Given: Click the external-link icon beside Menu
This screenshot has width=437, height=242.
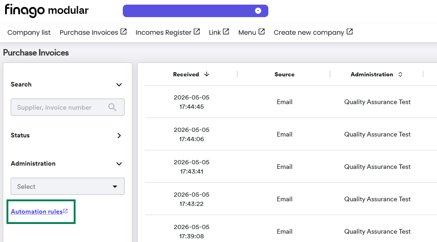Looking at the screenshot, I should pos(261,32).
